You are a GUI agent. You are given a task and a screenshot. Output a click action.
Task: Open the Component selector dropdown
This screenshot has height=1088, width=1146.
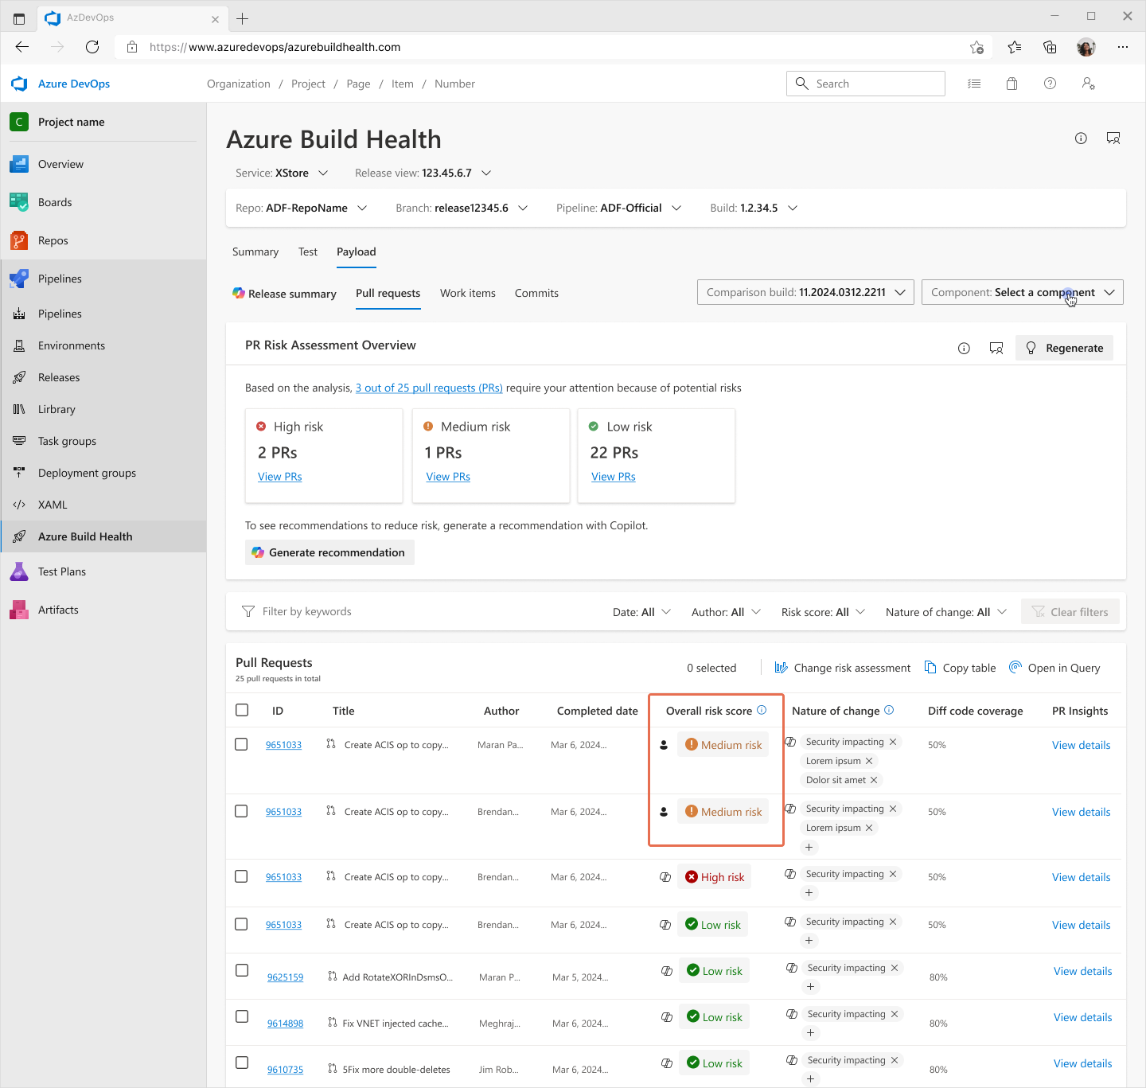click(x=1023, y=292)
